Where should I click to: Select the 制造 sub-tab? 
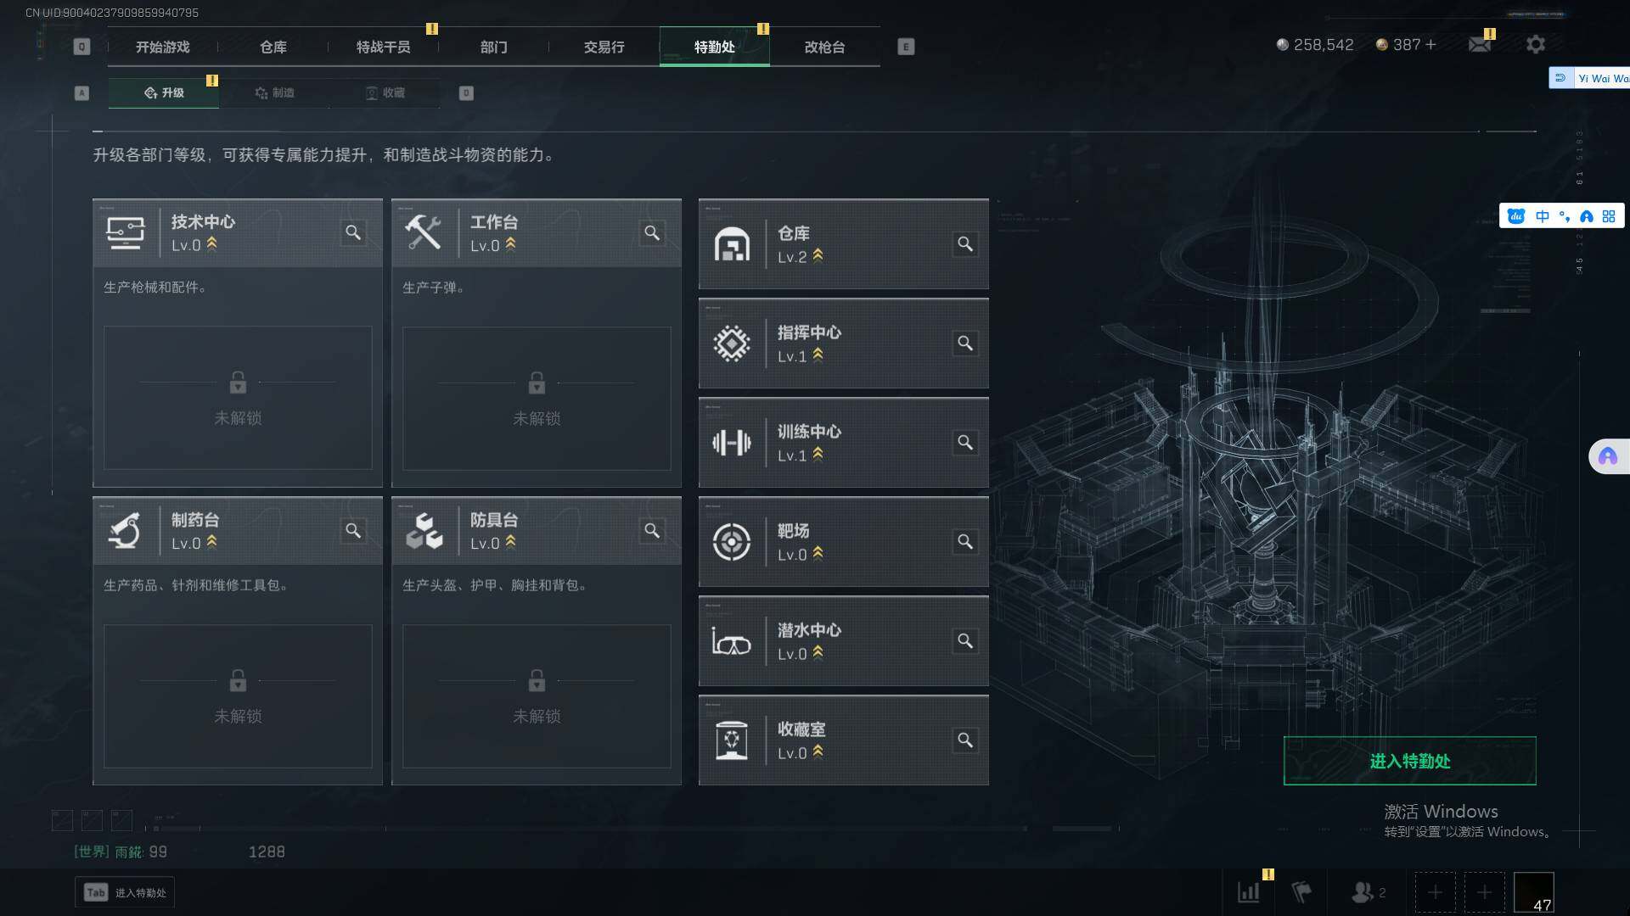pyautogui.click(x=274, y=92)
